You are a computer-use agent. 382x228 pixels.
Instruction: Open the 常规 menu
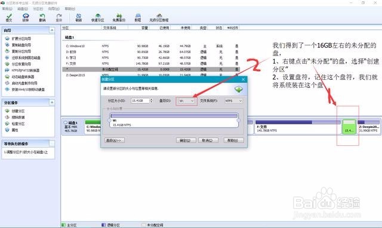7,9
